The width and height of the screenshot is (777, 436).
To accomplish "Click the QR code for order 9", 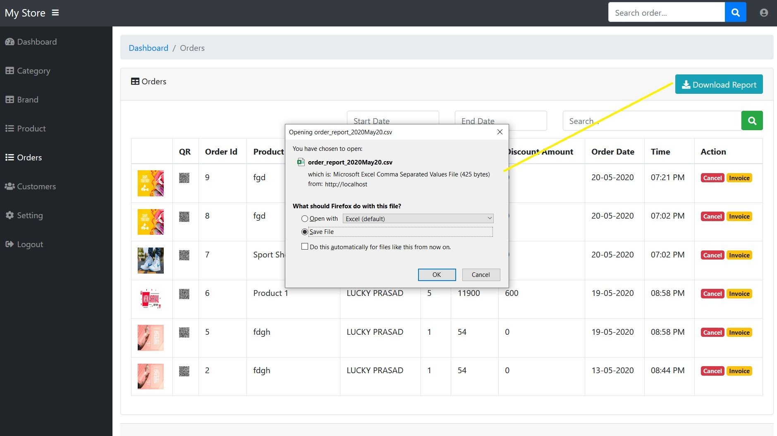I will tap(184, 178).
